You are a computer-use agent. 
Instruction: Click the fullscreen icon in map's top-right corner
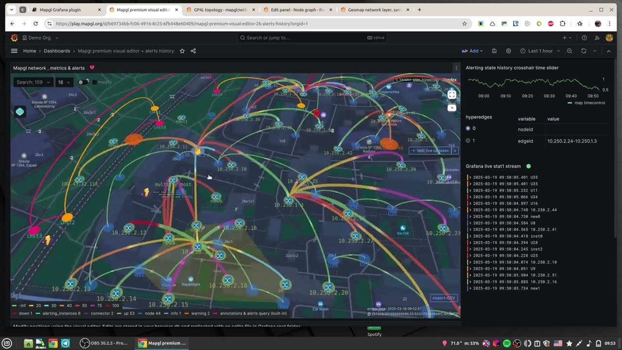(452, 95)
